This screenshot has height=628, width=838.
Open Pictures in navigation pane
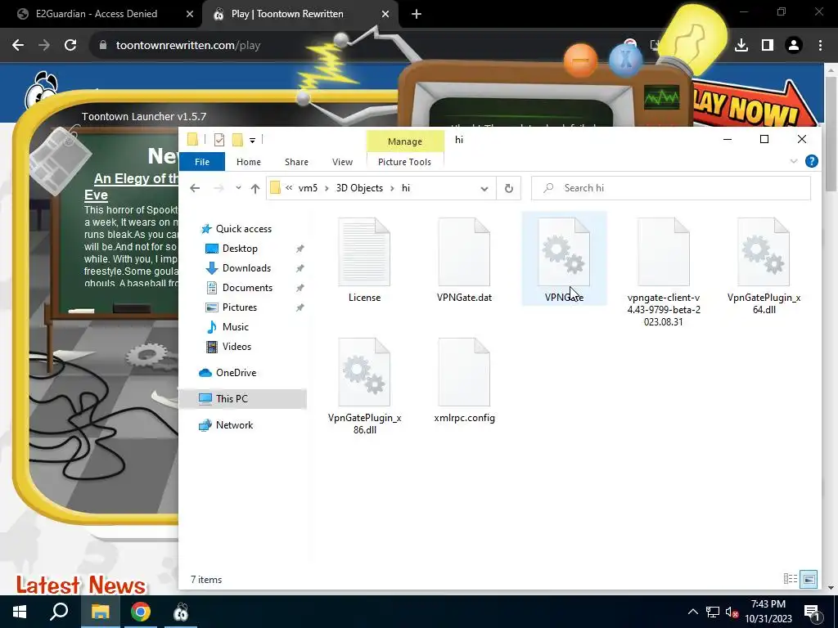[240, 307]
